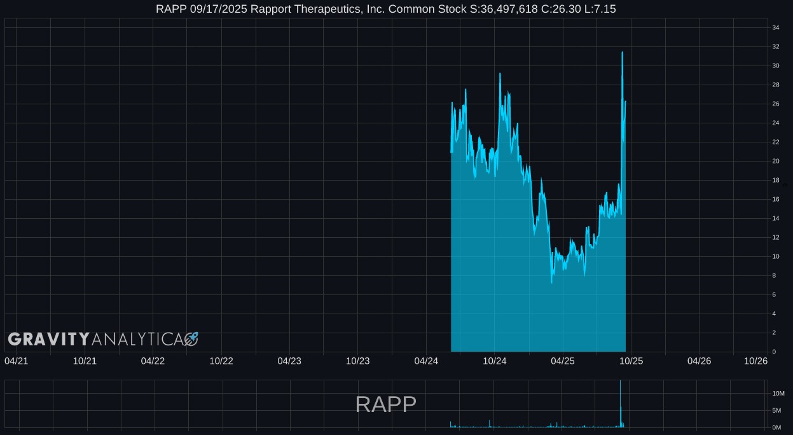Select the 28 price axis label
The image size is (793, 435).
pos(776,85)
